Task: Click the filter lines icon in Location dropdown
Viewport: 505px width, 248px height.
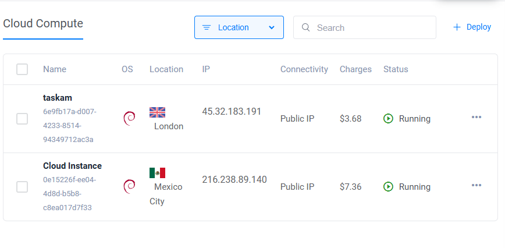Action: point(206,27)
